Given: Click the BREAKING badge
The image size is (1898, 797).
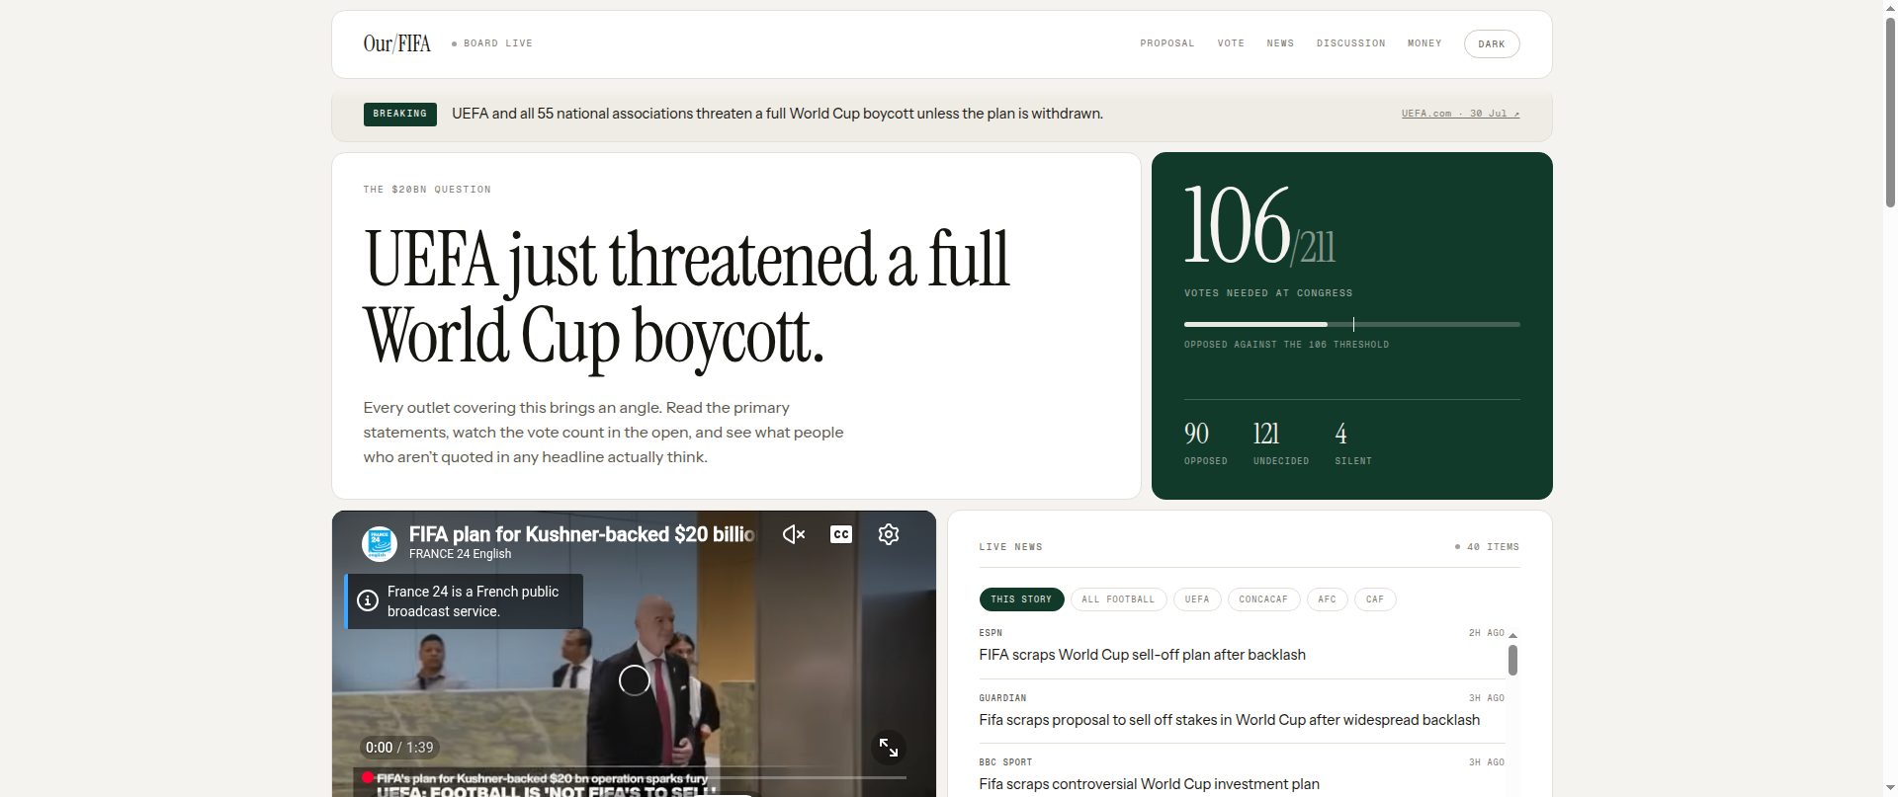Looking at the screenshot, I should 400,115.
